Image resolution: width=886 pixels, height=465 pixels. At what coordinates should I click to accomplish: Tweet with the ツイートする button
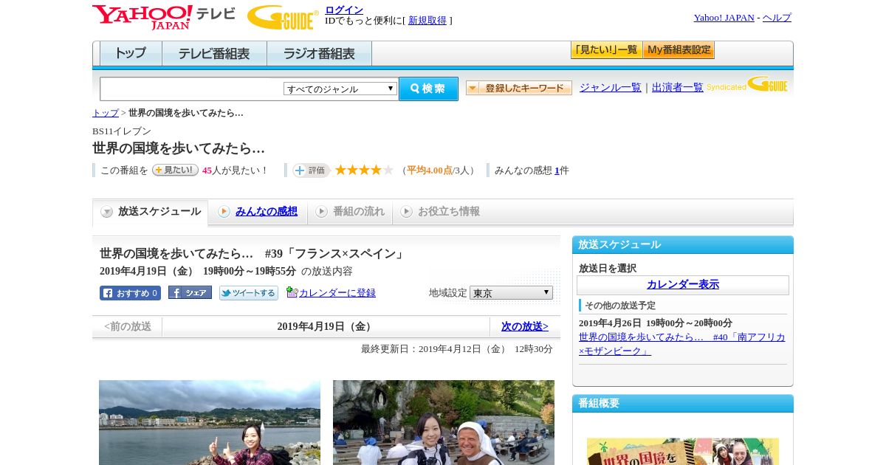tap(249, 293)
